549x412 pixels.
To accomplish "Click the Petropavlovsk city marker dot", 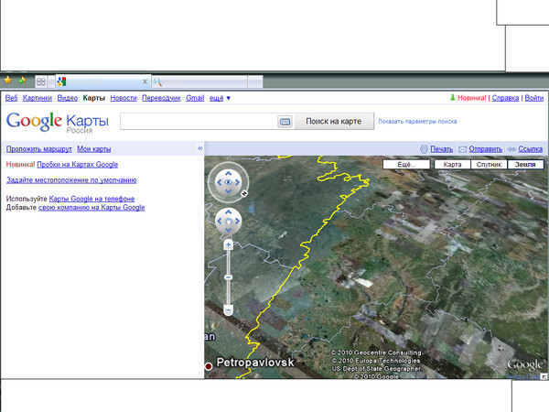I will tap(209, 366).
